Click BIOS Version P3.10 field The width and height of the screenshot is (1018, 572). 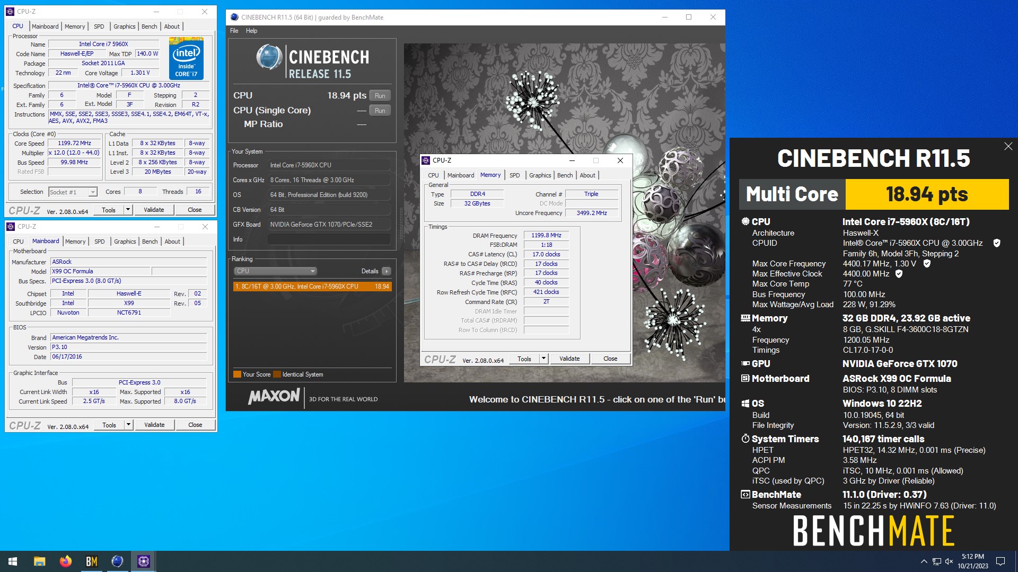click(x=129, y=347)
